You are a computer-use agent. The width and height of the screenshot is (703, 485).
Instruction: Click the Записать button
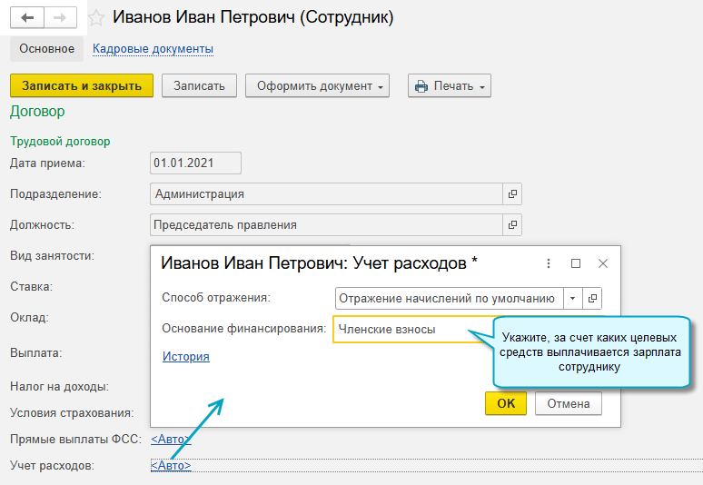pyautogui.click(x=199, y=85)
